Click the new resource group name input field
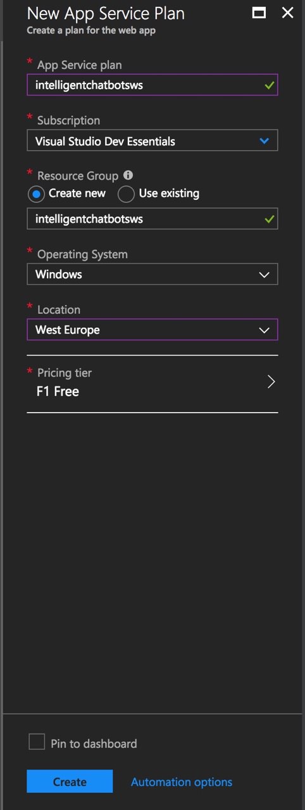 152,219
